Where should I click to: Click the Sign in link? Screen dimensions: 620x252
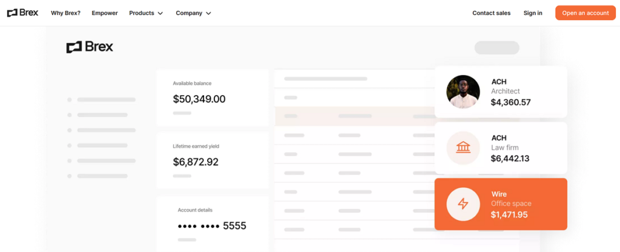[x=533, y=13]
